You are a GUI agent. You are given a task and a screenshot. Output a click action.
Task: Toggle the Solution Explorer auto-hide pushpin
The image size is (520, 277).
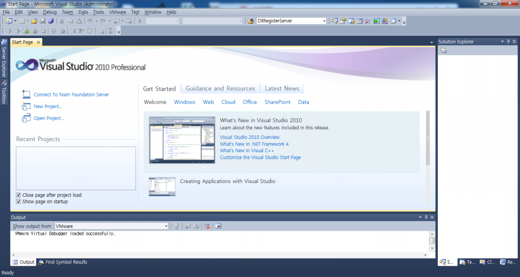click(508, 42)
